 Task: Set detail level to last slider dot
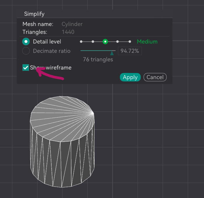pos(130,42)
